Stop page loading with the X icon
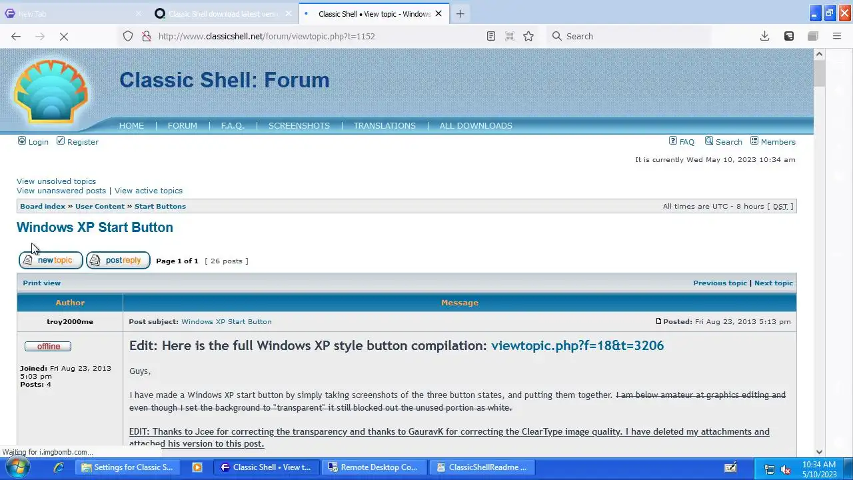This screenshot has width=853, height=480. tap(64, 36)
